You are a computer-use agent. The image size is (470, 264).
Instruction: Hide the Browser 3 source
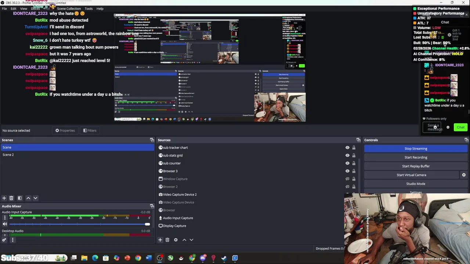(347, 171)
